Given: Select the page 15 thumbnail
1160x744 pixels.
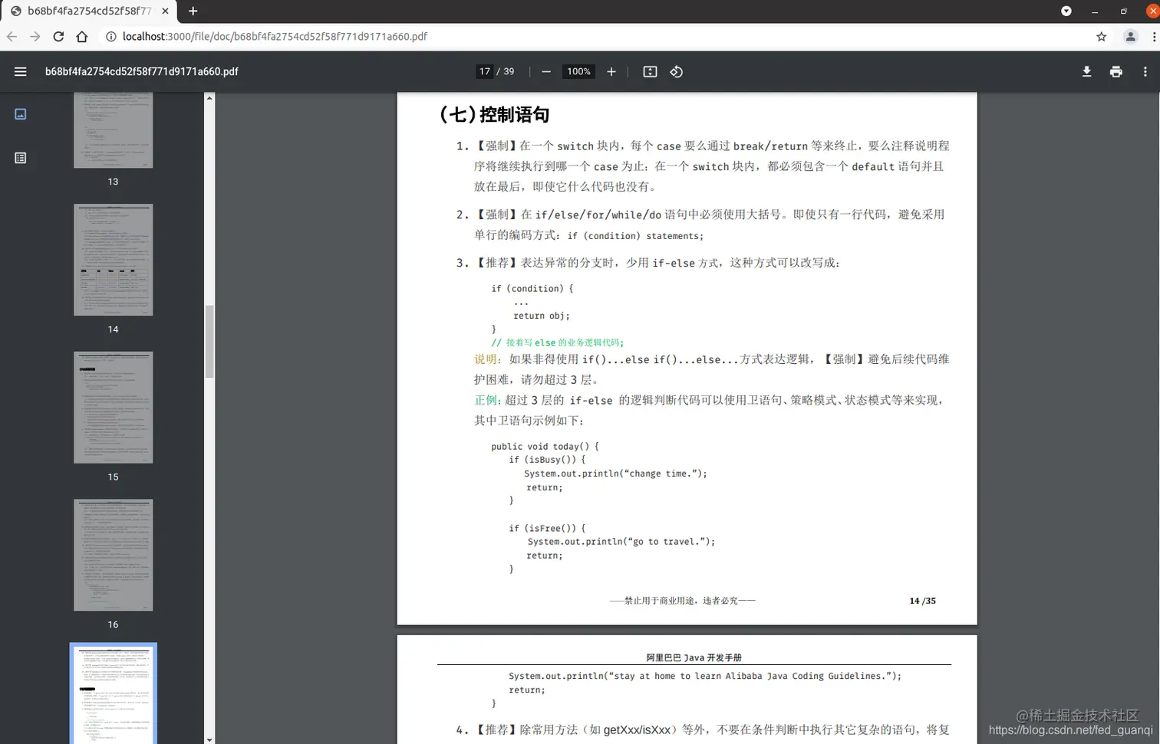Looking at the screenshot, I should pos(113,407).
